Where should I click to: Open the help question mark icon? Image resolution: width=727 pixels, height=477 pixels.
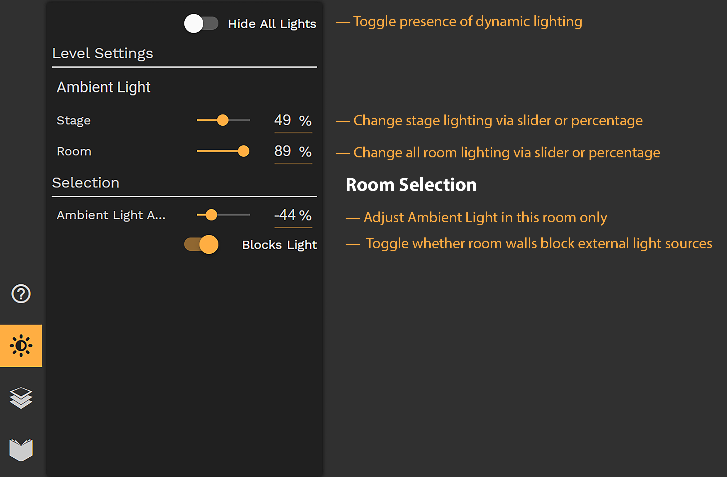21,294
